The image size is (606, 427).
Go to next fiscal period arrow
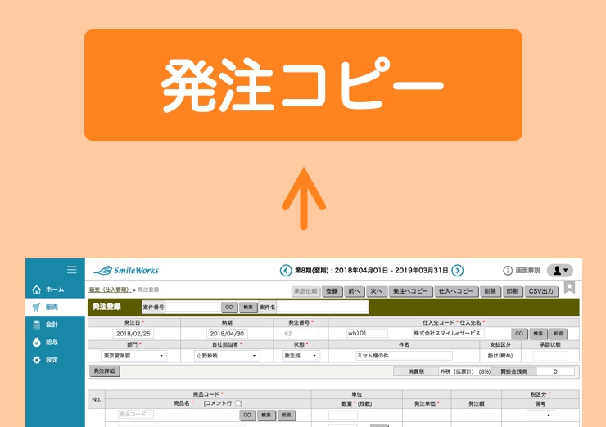tap(458, 270)
